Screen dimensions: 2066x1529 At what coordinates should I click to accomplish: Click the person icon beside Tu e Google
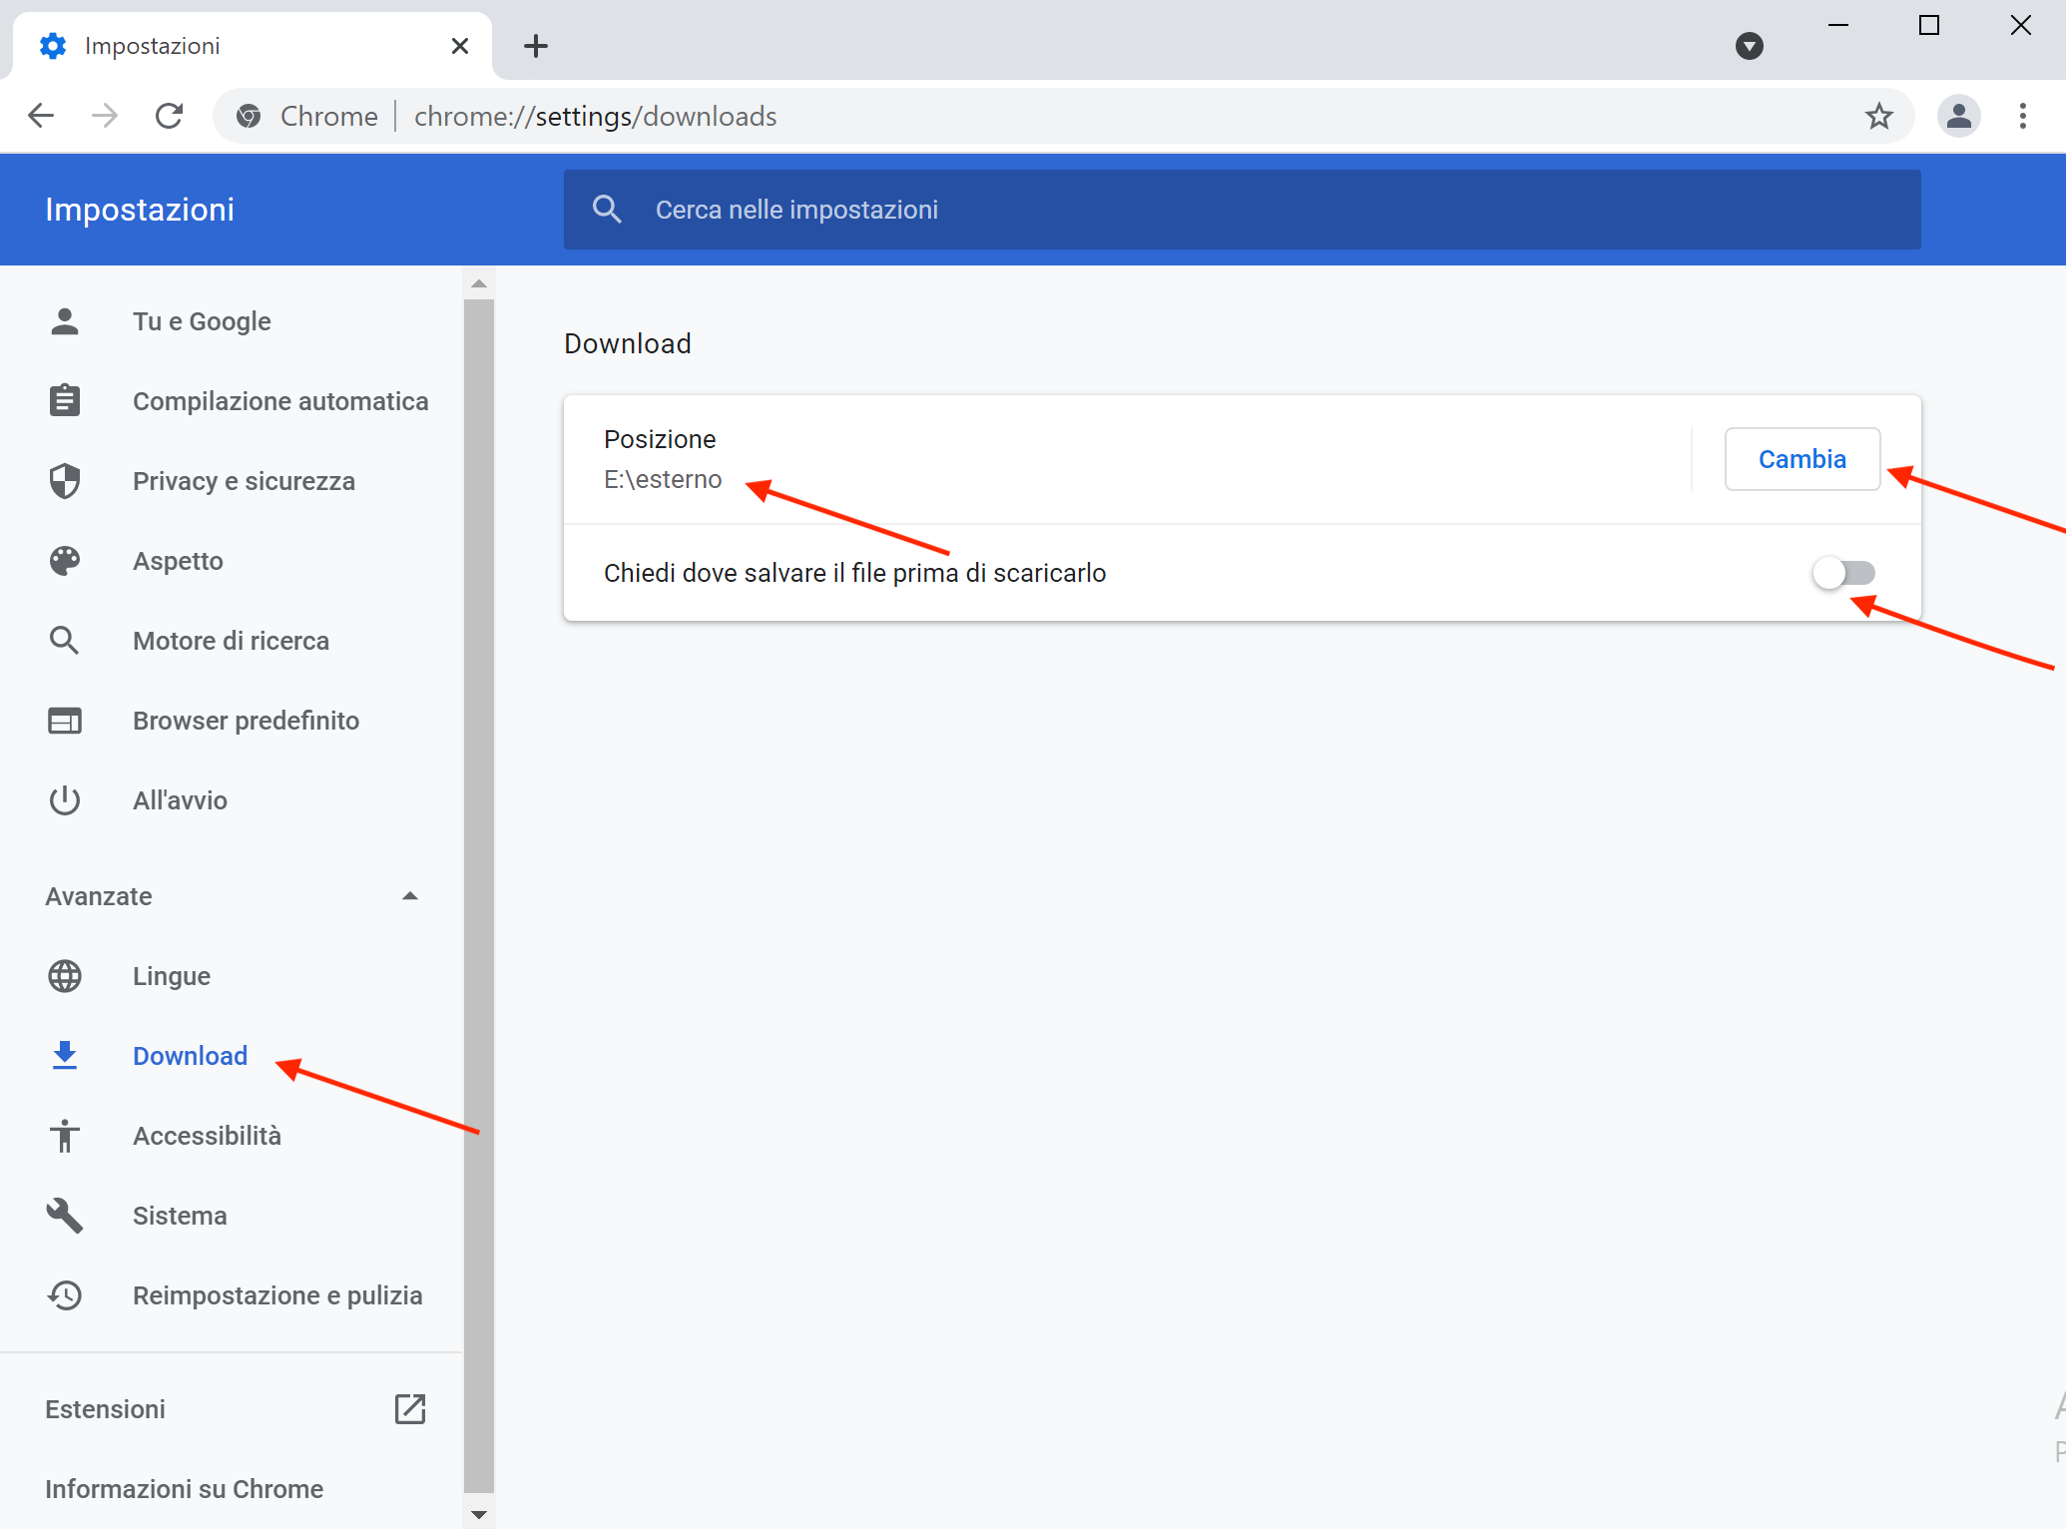[65, 321]
